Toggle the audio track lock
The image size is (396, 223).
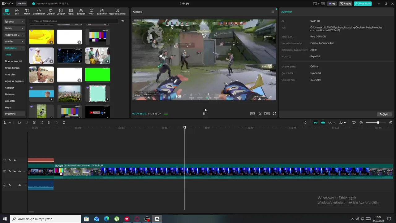click(10, 185)
